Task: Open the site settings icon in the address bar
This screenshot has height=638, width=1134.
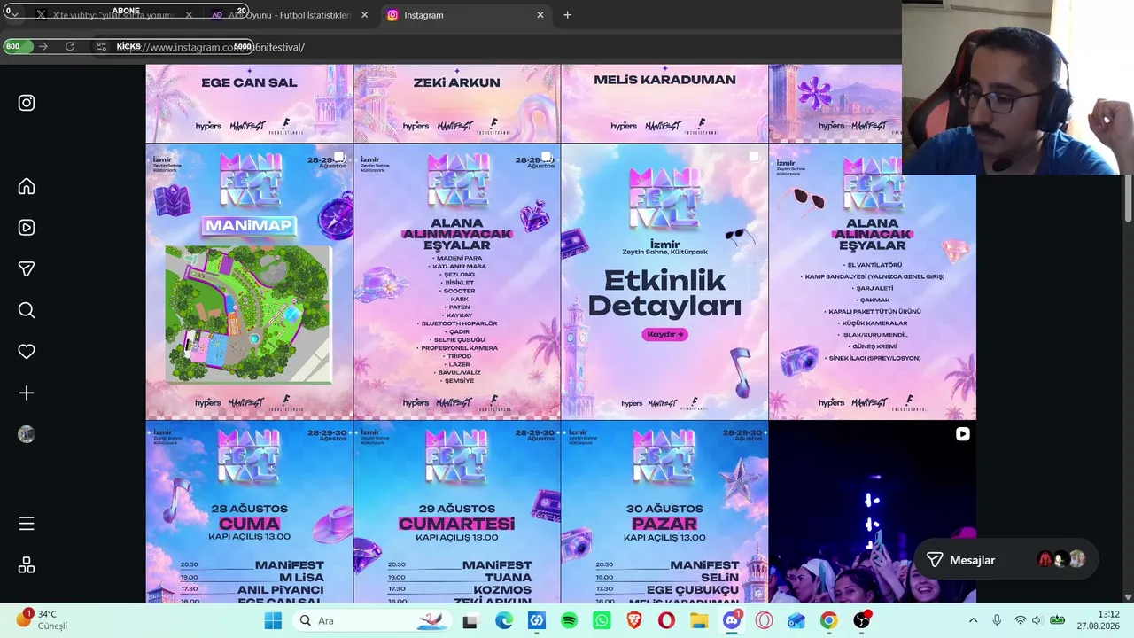Action: point(102,46)
